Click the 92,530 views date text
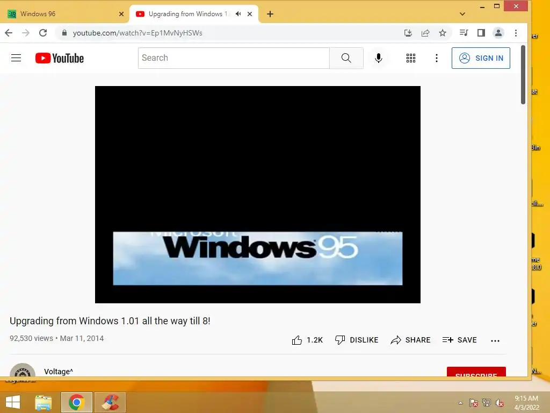 tap(56, 338)
